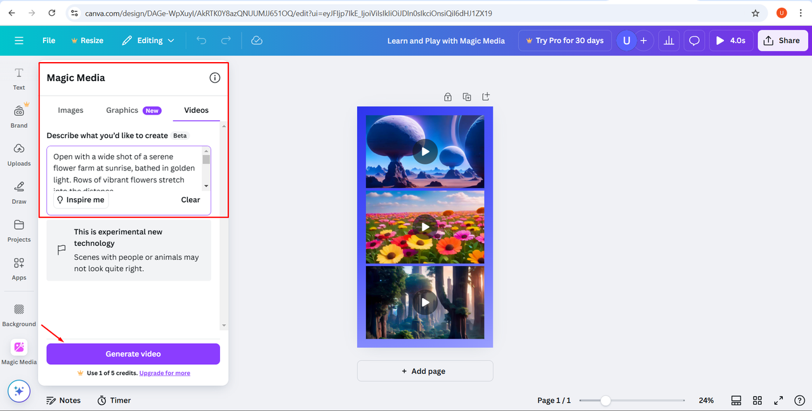The image size is (812, 411).
Task: Open the Background panel
Action: pyautogui.click(x=19, y=314)
